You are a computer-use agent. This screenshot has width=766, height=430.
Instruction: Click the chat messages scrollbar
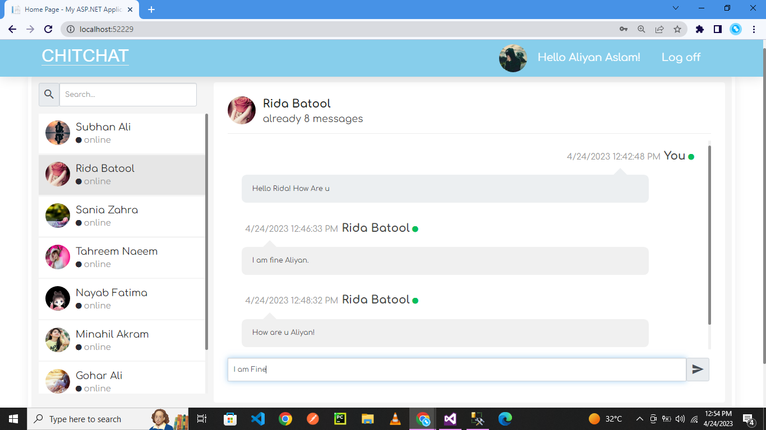click(709, 235)
